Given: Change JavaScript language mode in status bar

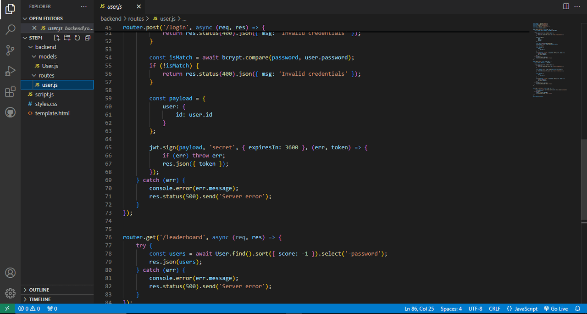Looking at the screenshot, I should (x=522, y=309).
